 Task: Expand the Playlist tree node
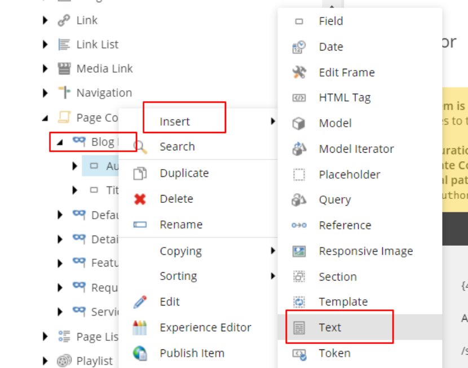pyautogui.click(x=45, y=361)
